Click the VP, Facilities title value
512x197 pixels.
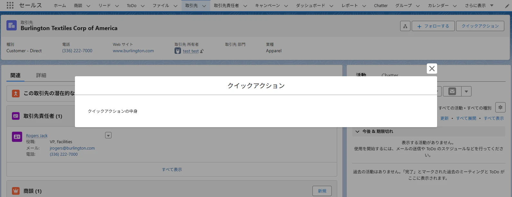61,142
